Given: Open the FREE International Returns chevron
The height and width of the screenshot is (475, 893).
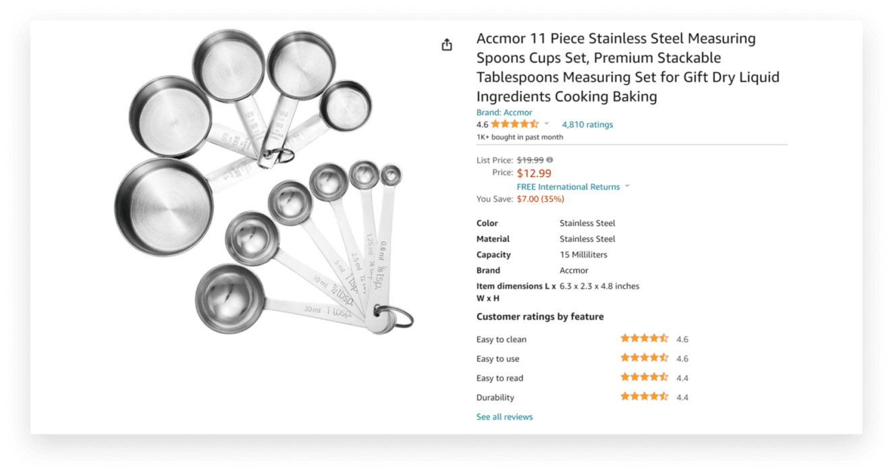Looking at the screenshot, I should [627, 186].
